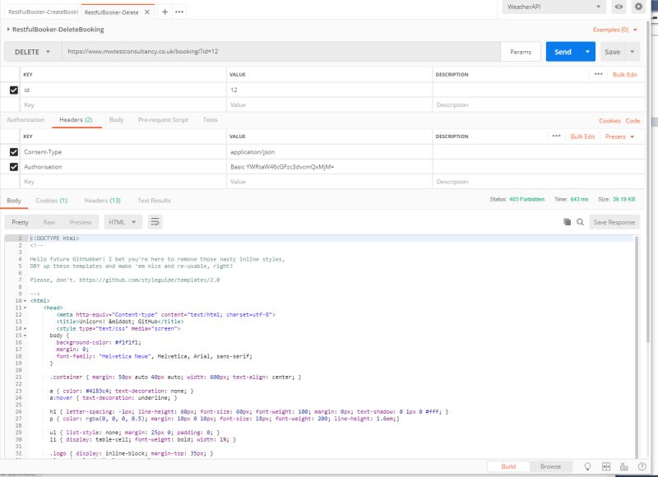Click the Params button
This screenshot has height=477, width=658.
click(x=521, y=52)
